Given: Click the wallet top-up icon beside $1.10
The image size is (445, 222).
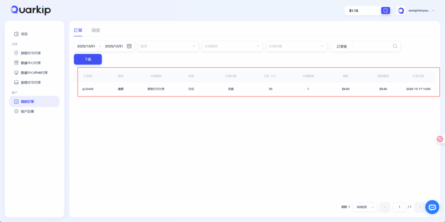Looking at the screenshot, I should [385, 10].
